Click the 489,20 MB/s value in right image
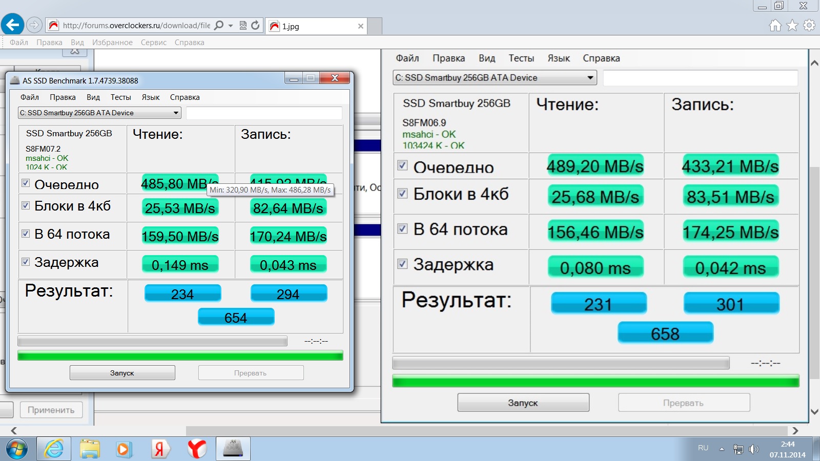Viewport: 820px width, 461px height. [595, 165]
